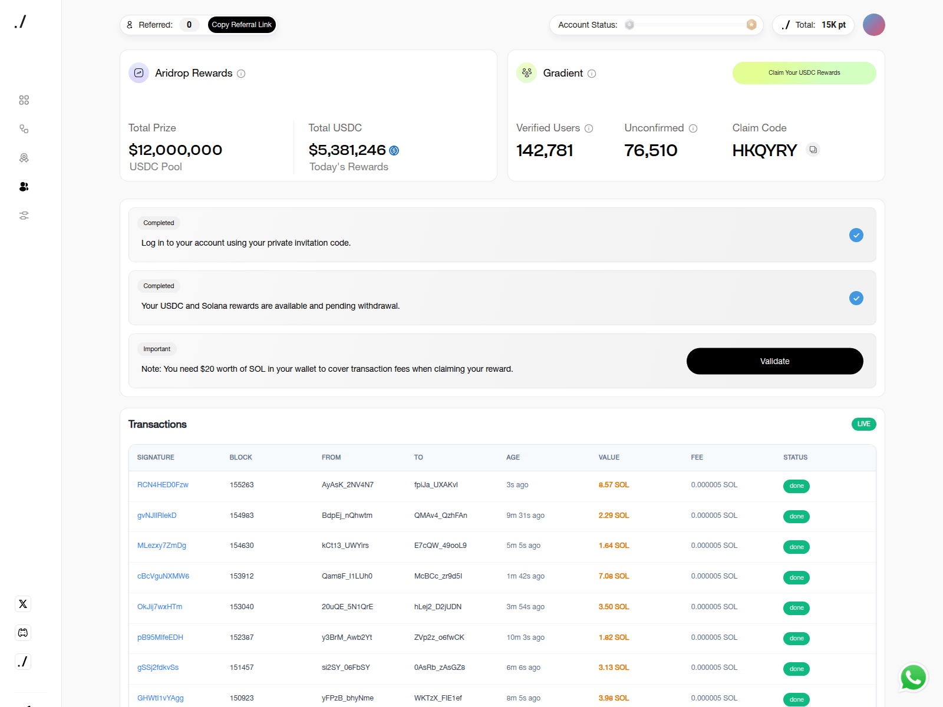Viewport: 943px width, 707px height.
Task: Open the connected nodes icon in sidebar
Action: pos(24,129)
